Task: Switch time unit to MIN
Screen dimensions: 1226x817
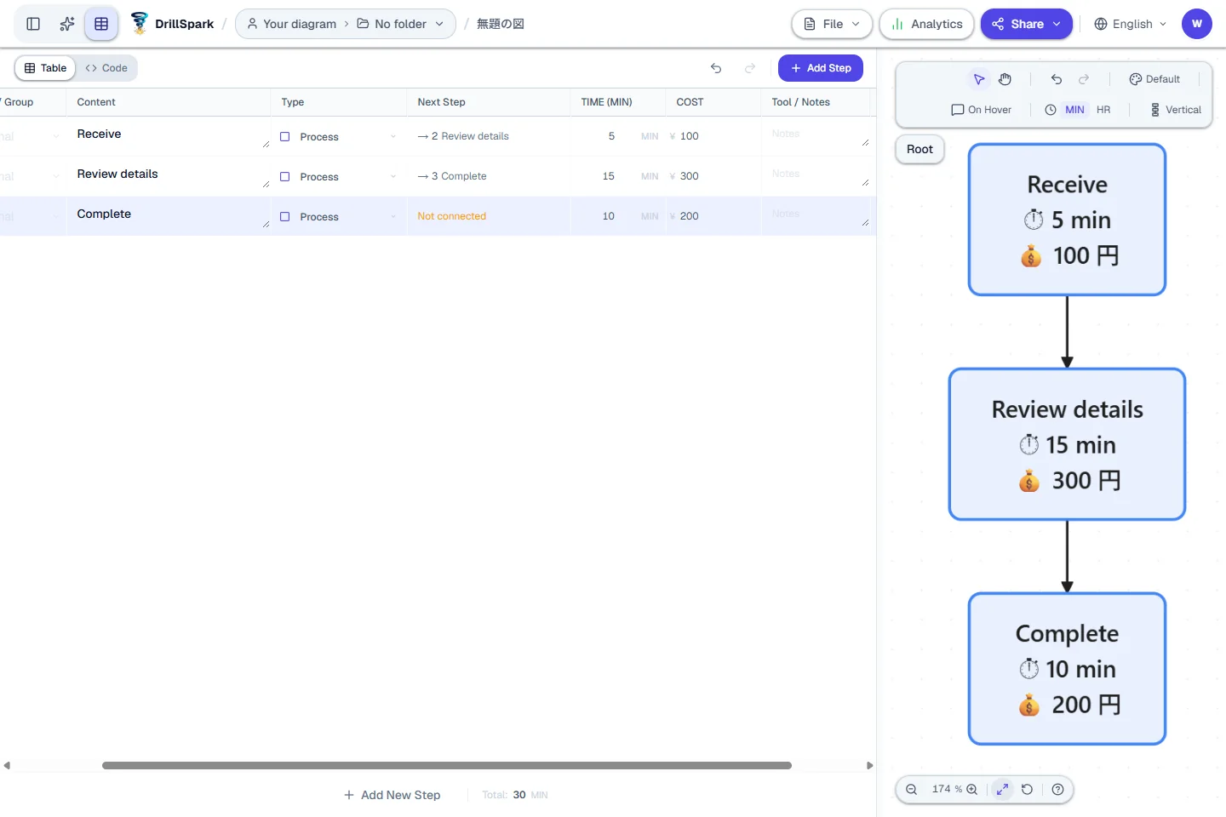Action: pyautogui.click(x=1074, y=110)
